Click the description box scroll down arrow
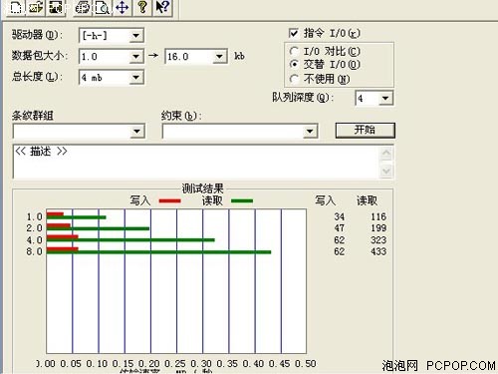Screen dimensions: 498x374 click(x=386, y=171)
